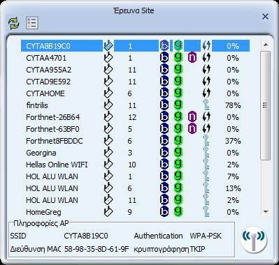Click the WPS arrows icon for CYTAA4701
Screen dimensions: 279x265
click(206, 58)
